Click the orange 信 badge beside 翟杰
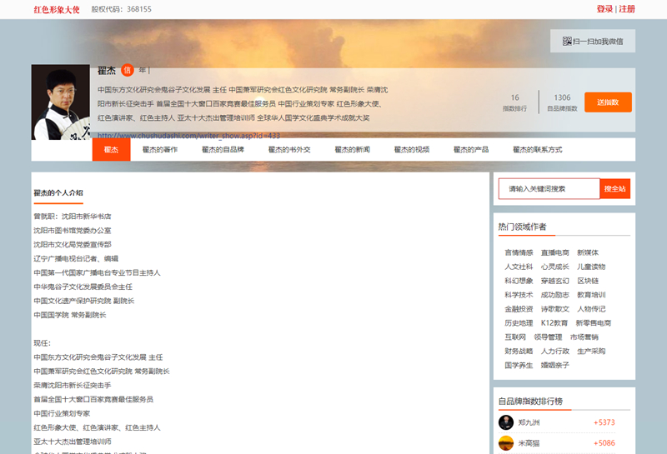The height and width of the screenshot is (454, 667). pos(128,71)
